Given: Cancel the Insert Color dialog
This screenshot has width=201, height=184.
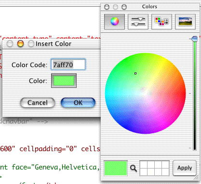Looking at the screenshot, I should click(38, 102).
